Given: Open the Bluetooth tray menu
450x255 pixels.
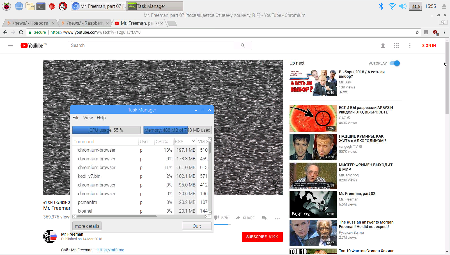Looking at the screenshot, I should click(381, 6).
